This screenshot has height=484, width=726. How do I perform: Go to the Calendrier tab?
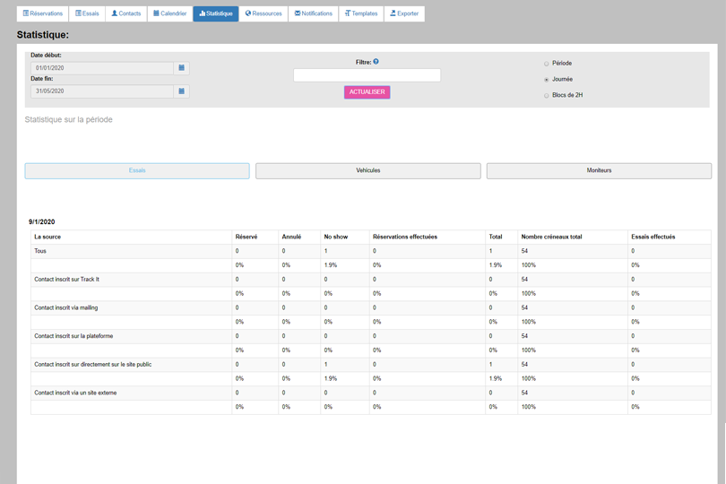pyautogui.click(x=170, y=14)
